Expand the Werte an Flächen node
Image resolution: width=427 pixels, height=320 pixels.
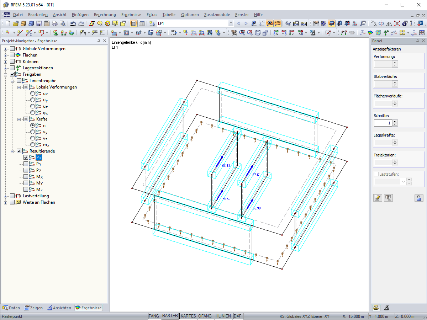tap(6, 202)
